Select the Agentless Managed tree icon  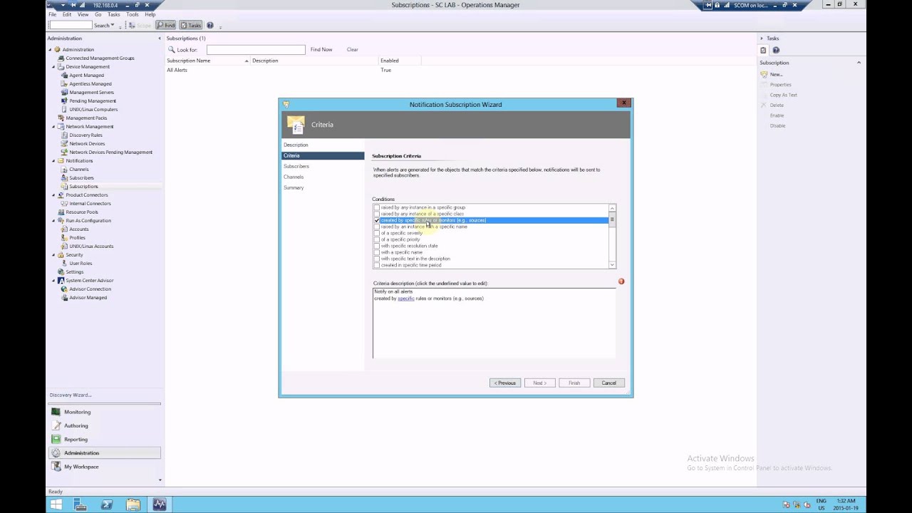pos(65,84)
